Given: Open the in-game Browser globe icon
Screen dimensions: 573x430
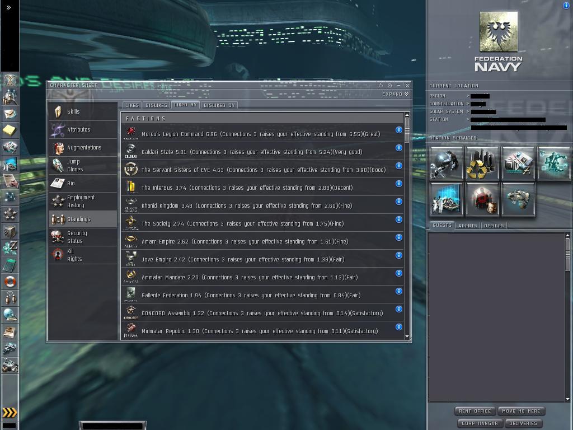Looking at the screenshot, I should pyautogui.click(x=10, y=315).
